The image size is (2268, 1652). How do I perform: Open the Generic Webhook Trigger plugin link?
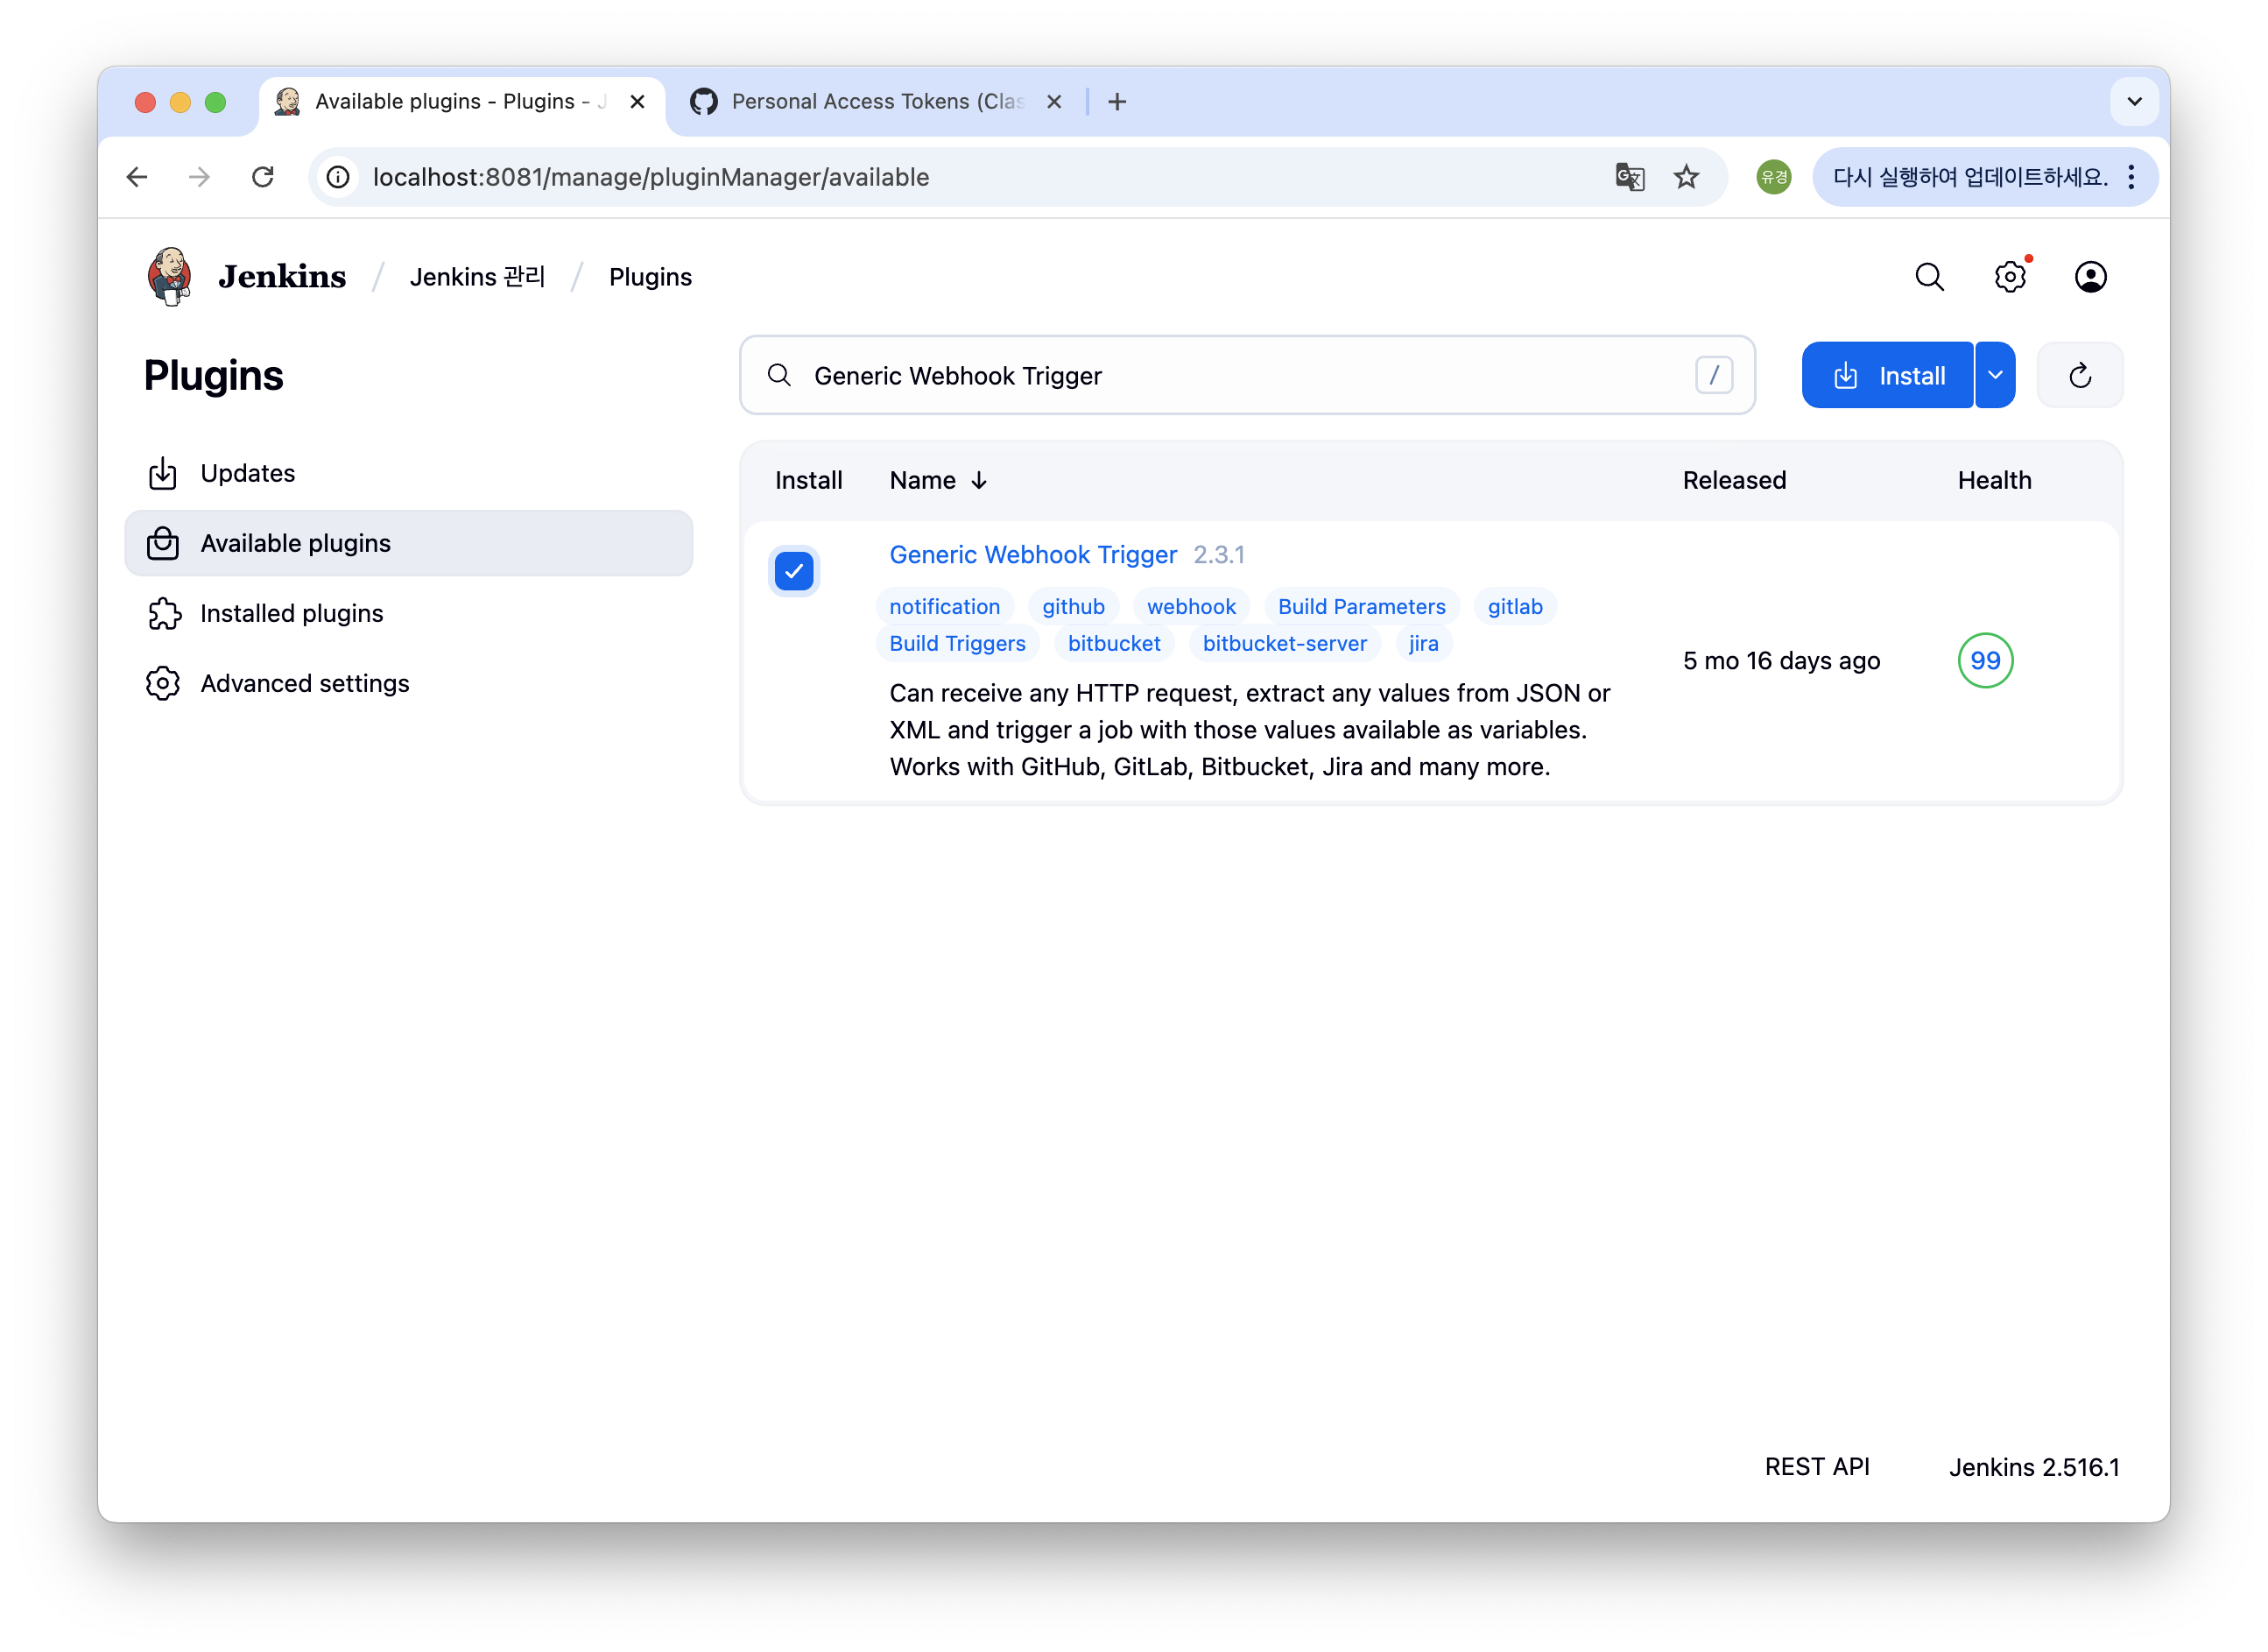pos(1033,555)
